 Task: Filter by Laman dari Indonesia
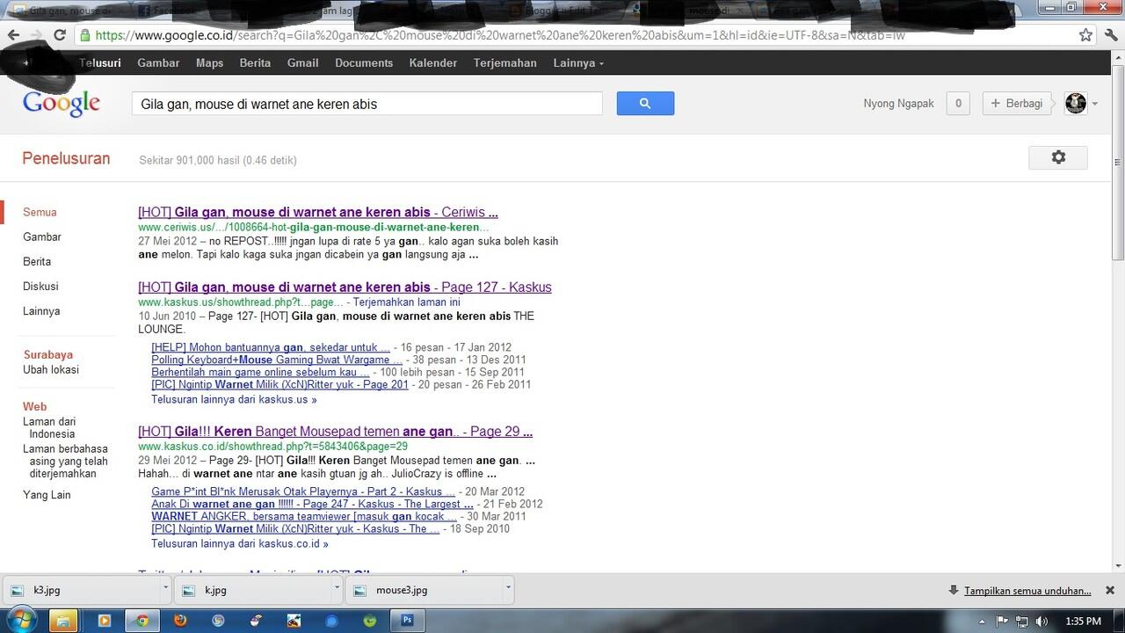pyautogui.click(x=49, y=427)
